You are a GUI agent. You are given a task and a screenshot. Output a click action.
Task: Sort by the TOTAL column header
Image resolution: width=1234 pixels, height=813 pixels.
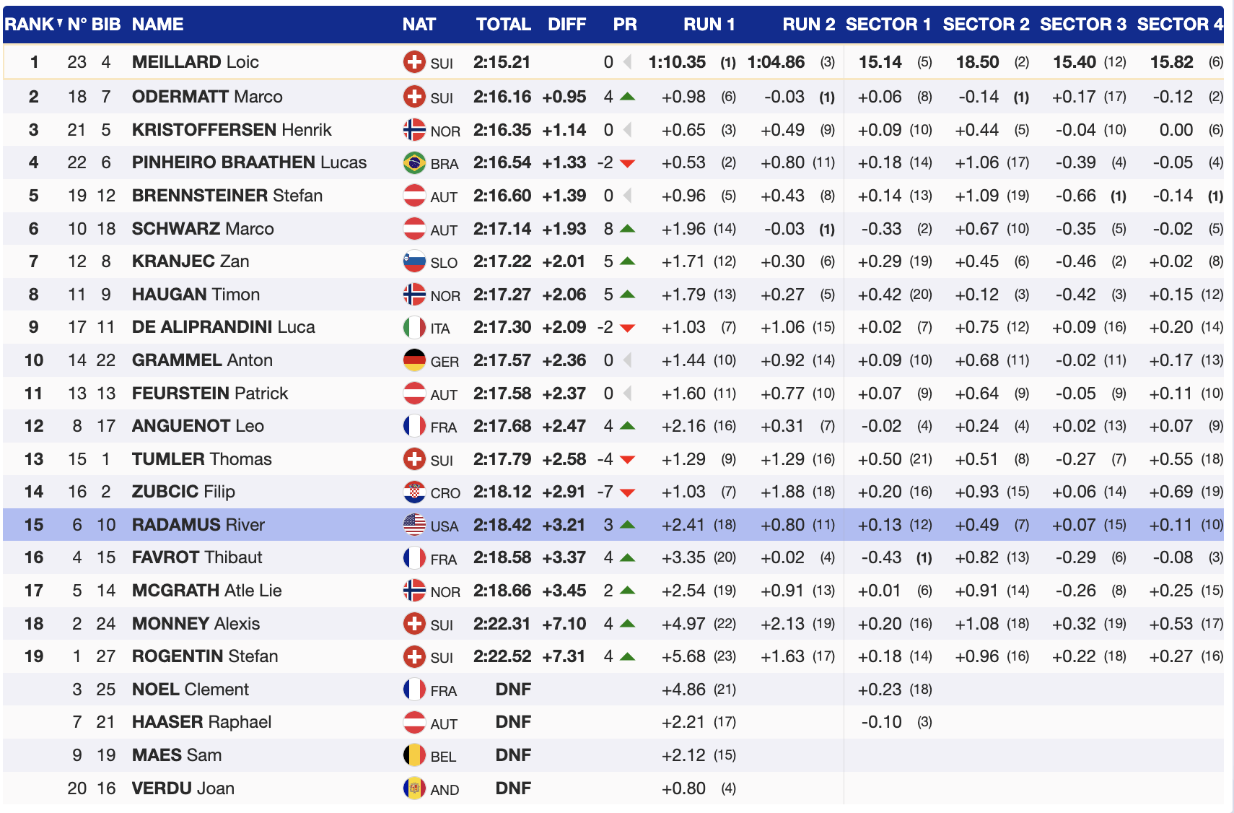(503, 25)
